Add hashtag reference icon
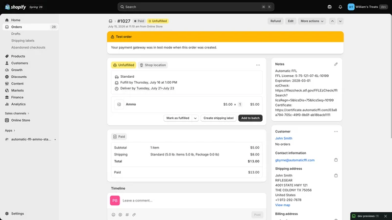This screenshot has width=392, height=220. click(127, 215)
